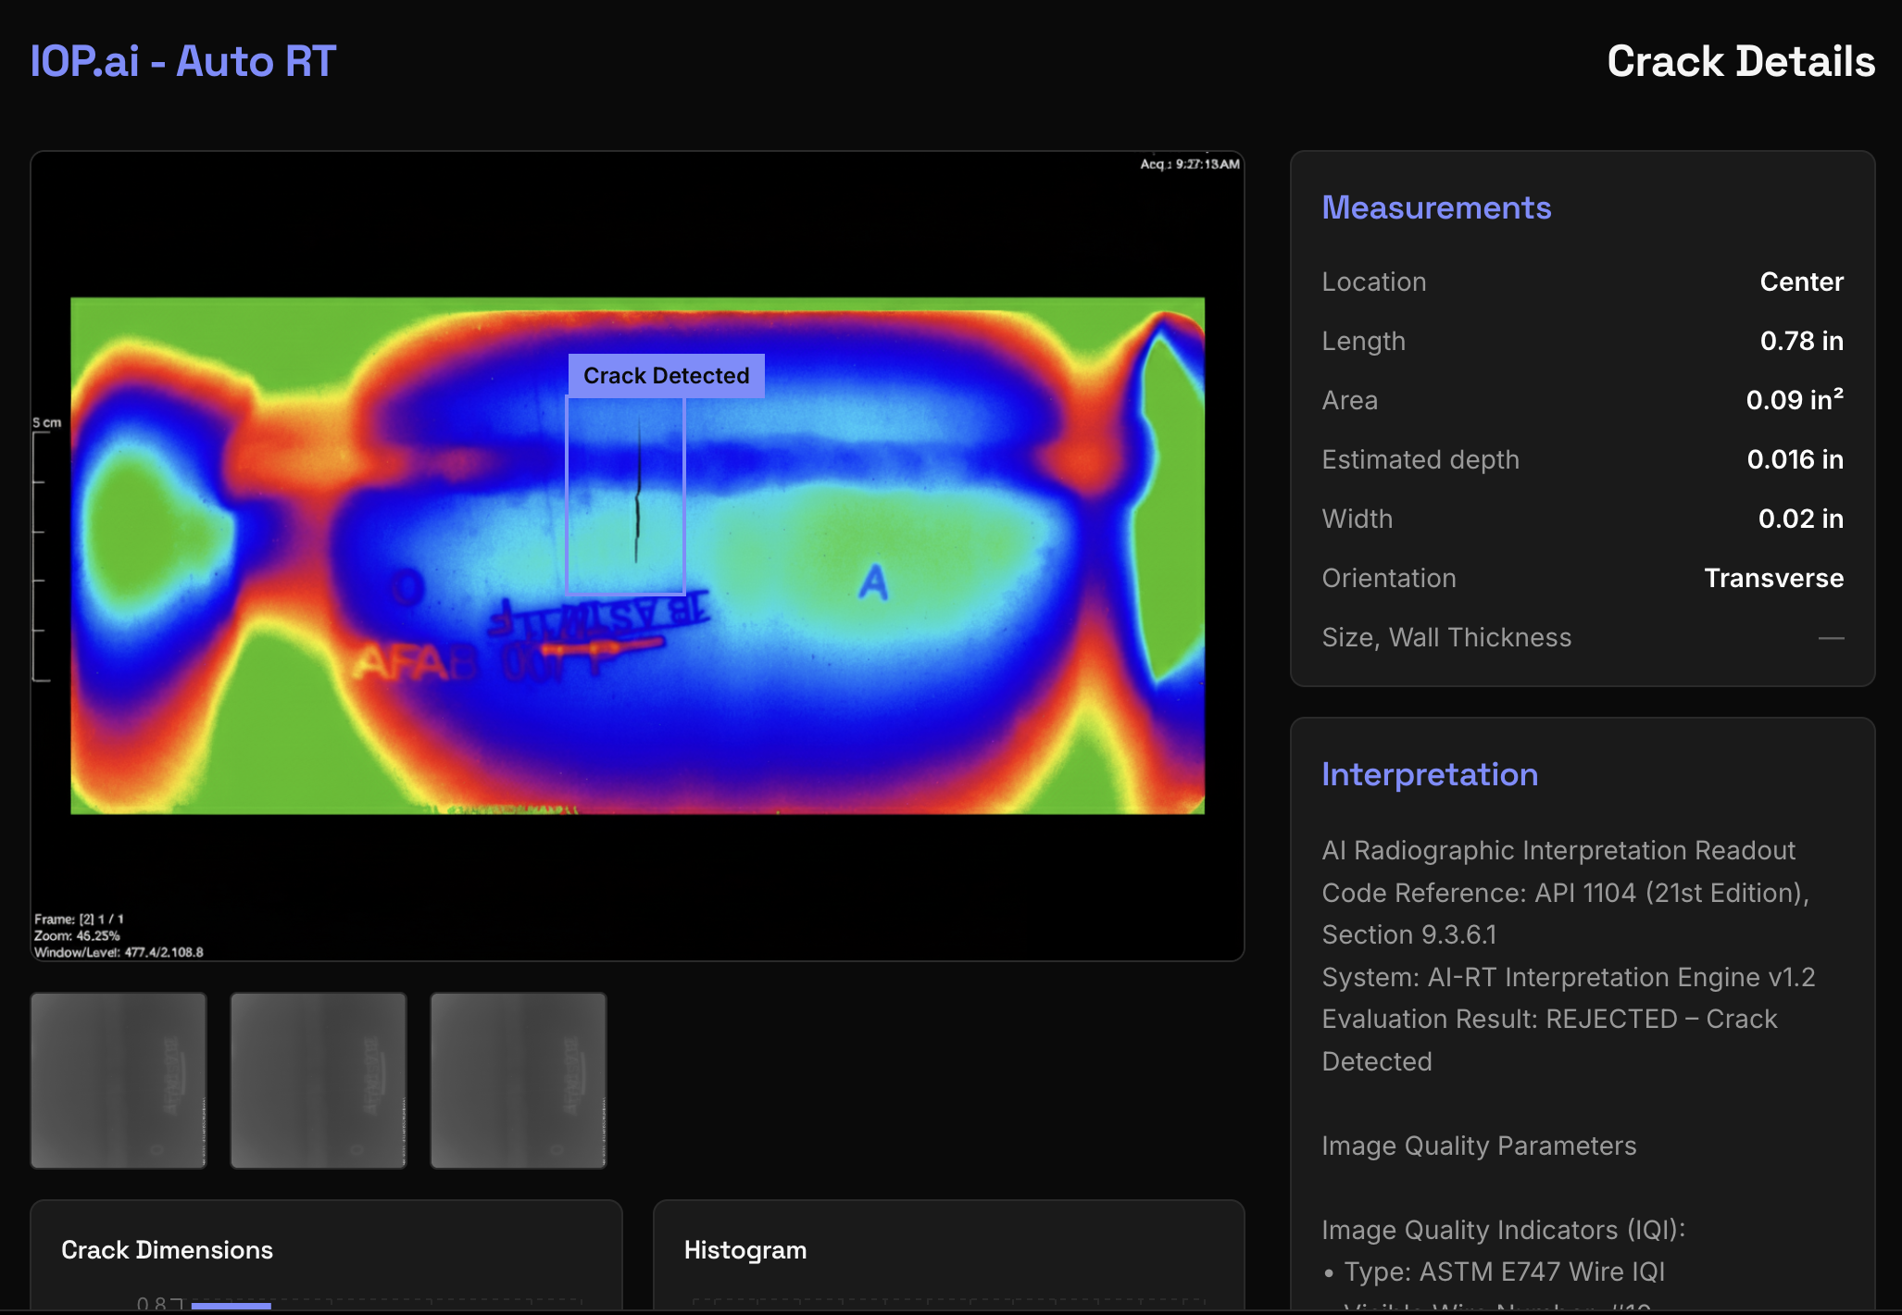This screenshot has height=1315, width=1902.
Task: Select the Orientation value Transverse
Action: [1773, 578]
